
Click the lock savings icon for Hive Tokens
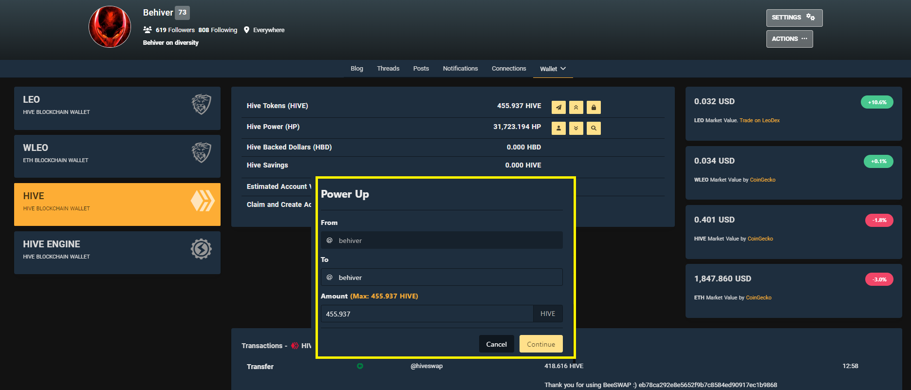click(594, 107)
